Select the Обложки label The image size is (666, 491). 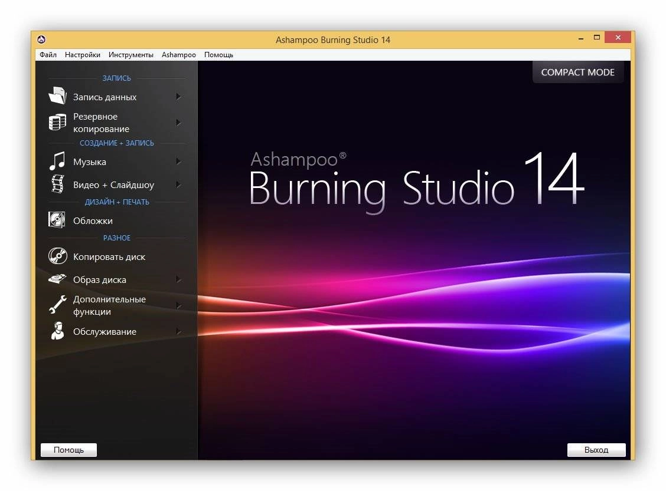93,221
